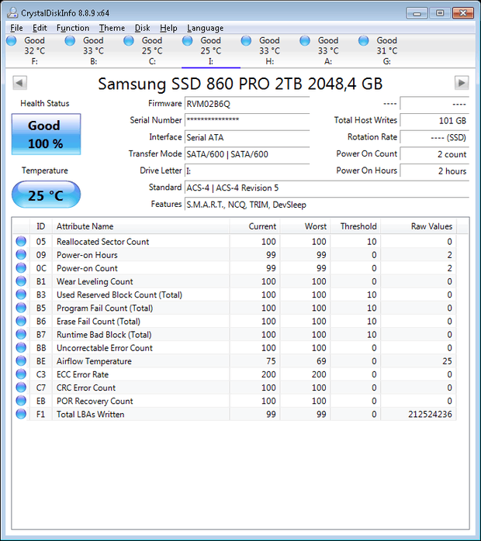481x541 pixels.
Task: Click status orb for Power-on Hours row
Action: coord(21,255)
